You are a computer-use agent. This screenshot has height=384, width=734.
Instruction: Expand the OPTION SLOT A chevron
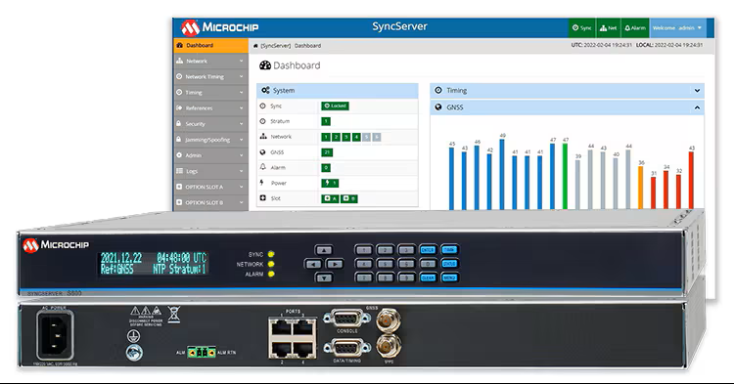point(241,187)
